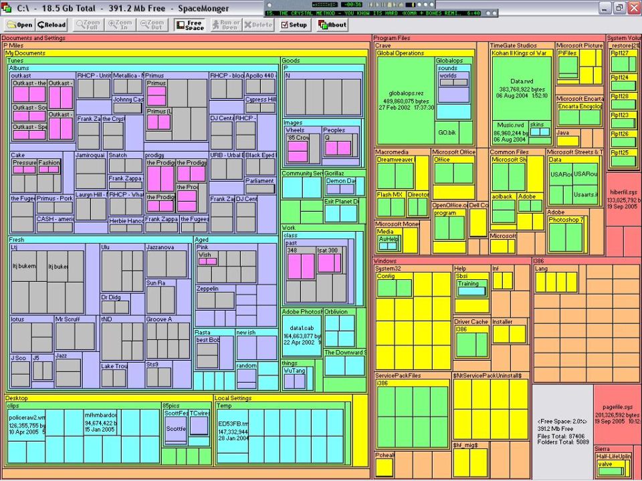
Task: Select the Half-LifeUplin folder block
Action: (x=613, y=466)
